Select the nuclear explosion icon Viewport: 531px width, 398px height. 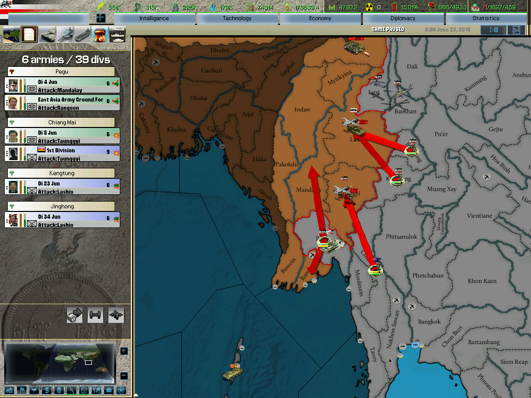coord(100,35)
